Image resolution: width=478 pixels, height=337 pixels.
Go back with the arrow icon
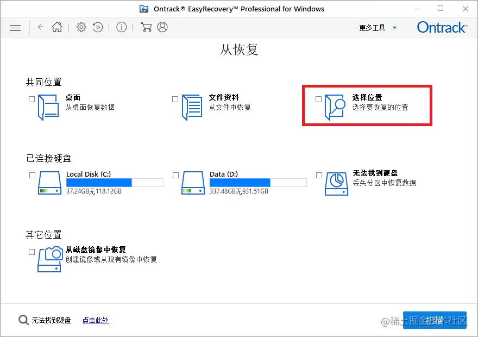click(x=41, y=27)
